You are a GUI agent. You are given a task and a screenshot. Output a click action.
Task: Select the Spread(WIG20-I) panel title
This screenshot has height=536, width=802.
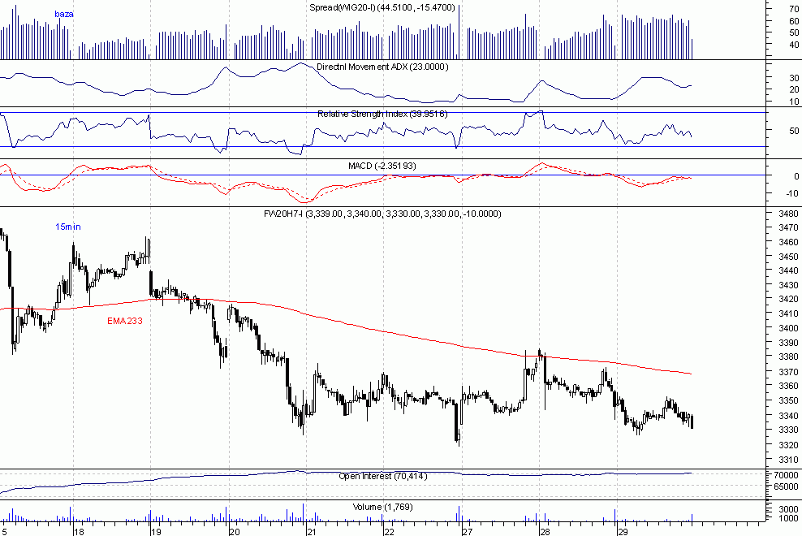coord(382,7)
